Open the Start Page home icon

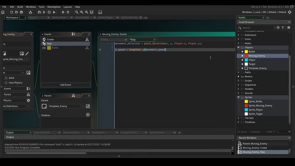3,12
